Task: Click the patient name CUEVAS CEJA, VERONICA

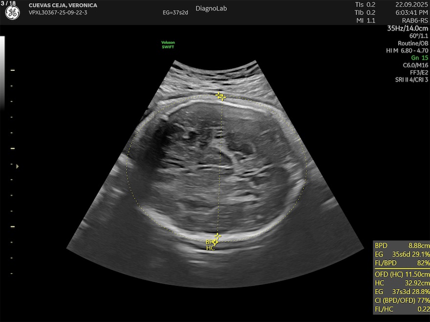Action: coord(63,5)
